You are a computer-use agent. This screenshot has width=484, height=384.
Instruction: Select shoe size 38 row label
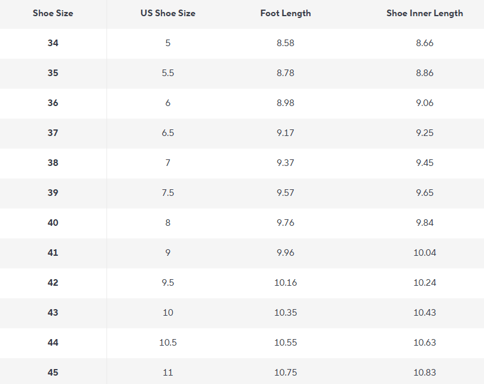[53, 163]
